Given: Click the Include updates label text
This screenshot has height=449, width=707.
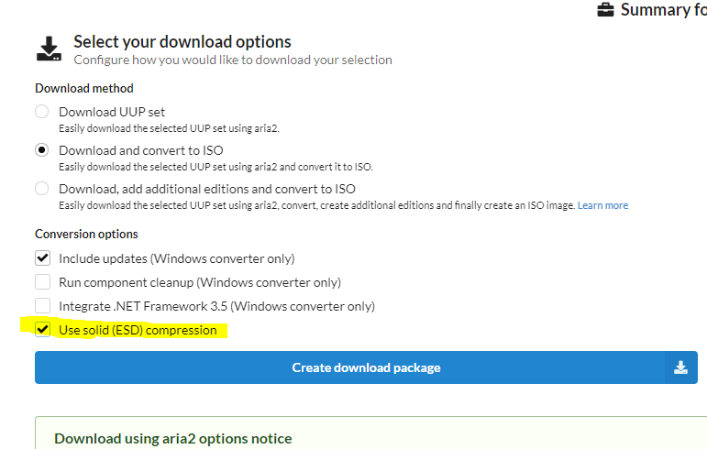Looking at the screenshot, I should [176, 258].
